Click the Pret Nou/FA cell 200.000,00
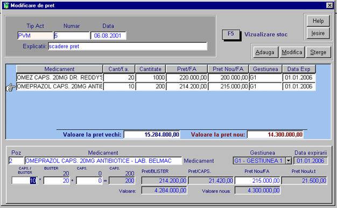 [x=228, y=78]
